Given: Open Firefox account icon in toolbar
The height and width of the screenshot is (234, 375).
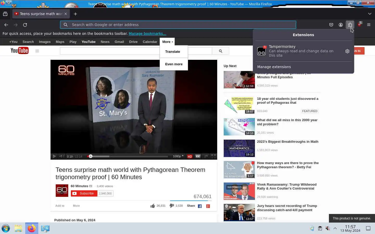Looking at the screenshot, I should tap(341, 25).
